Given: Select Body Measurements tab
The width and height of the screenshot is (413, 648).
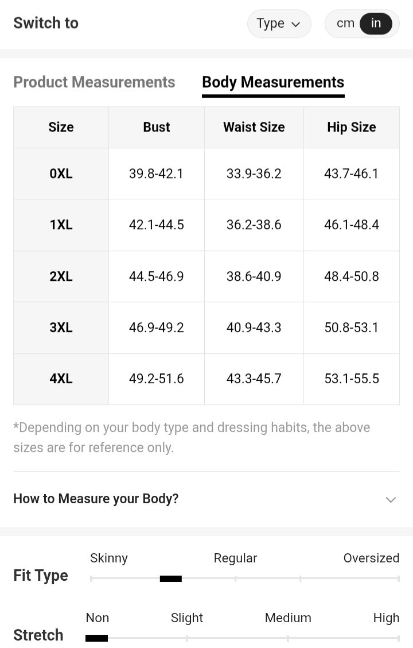Looking at the screenshot, I should pos(273,82).
